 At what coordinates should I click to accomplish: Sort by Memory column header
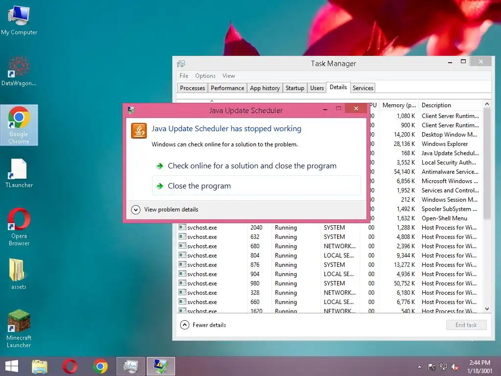(x=399, y=105)
